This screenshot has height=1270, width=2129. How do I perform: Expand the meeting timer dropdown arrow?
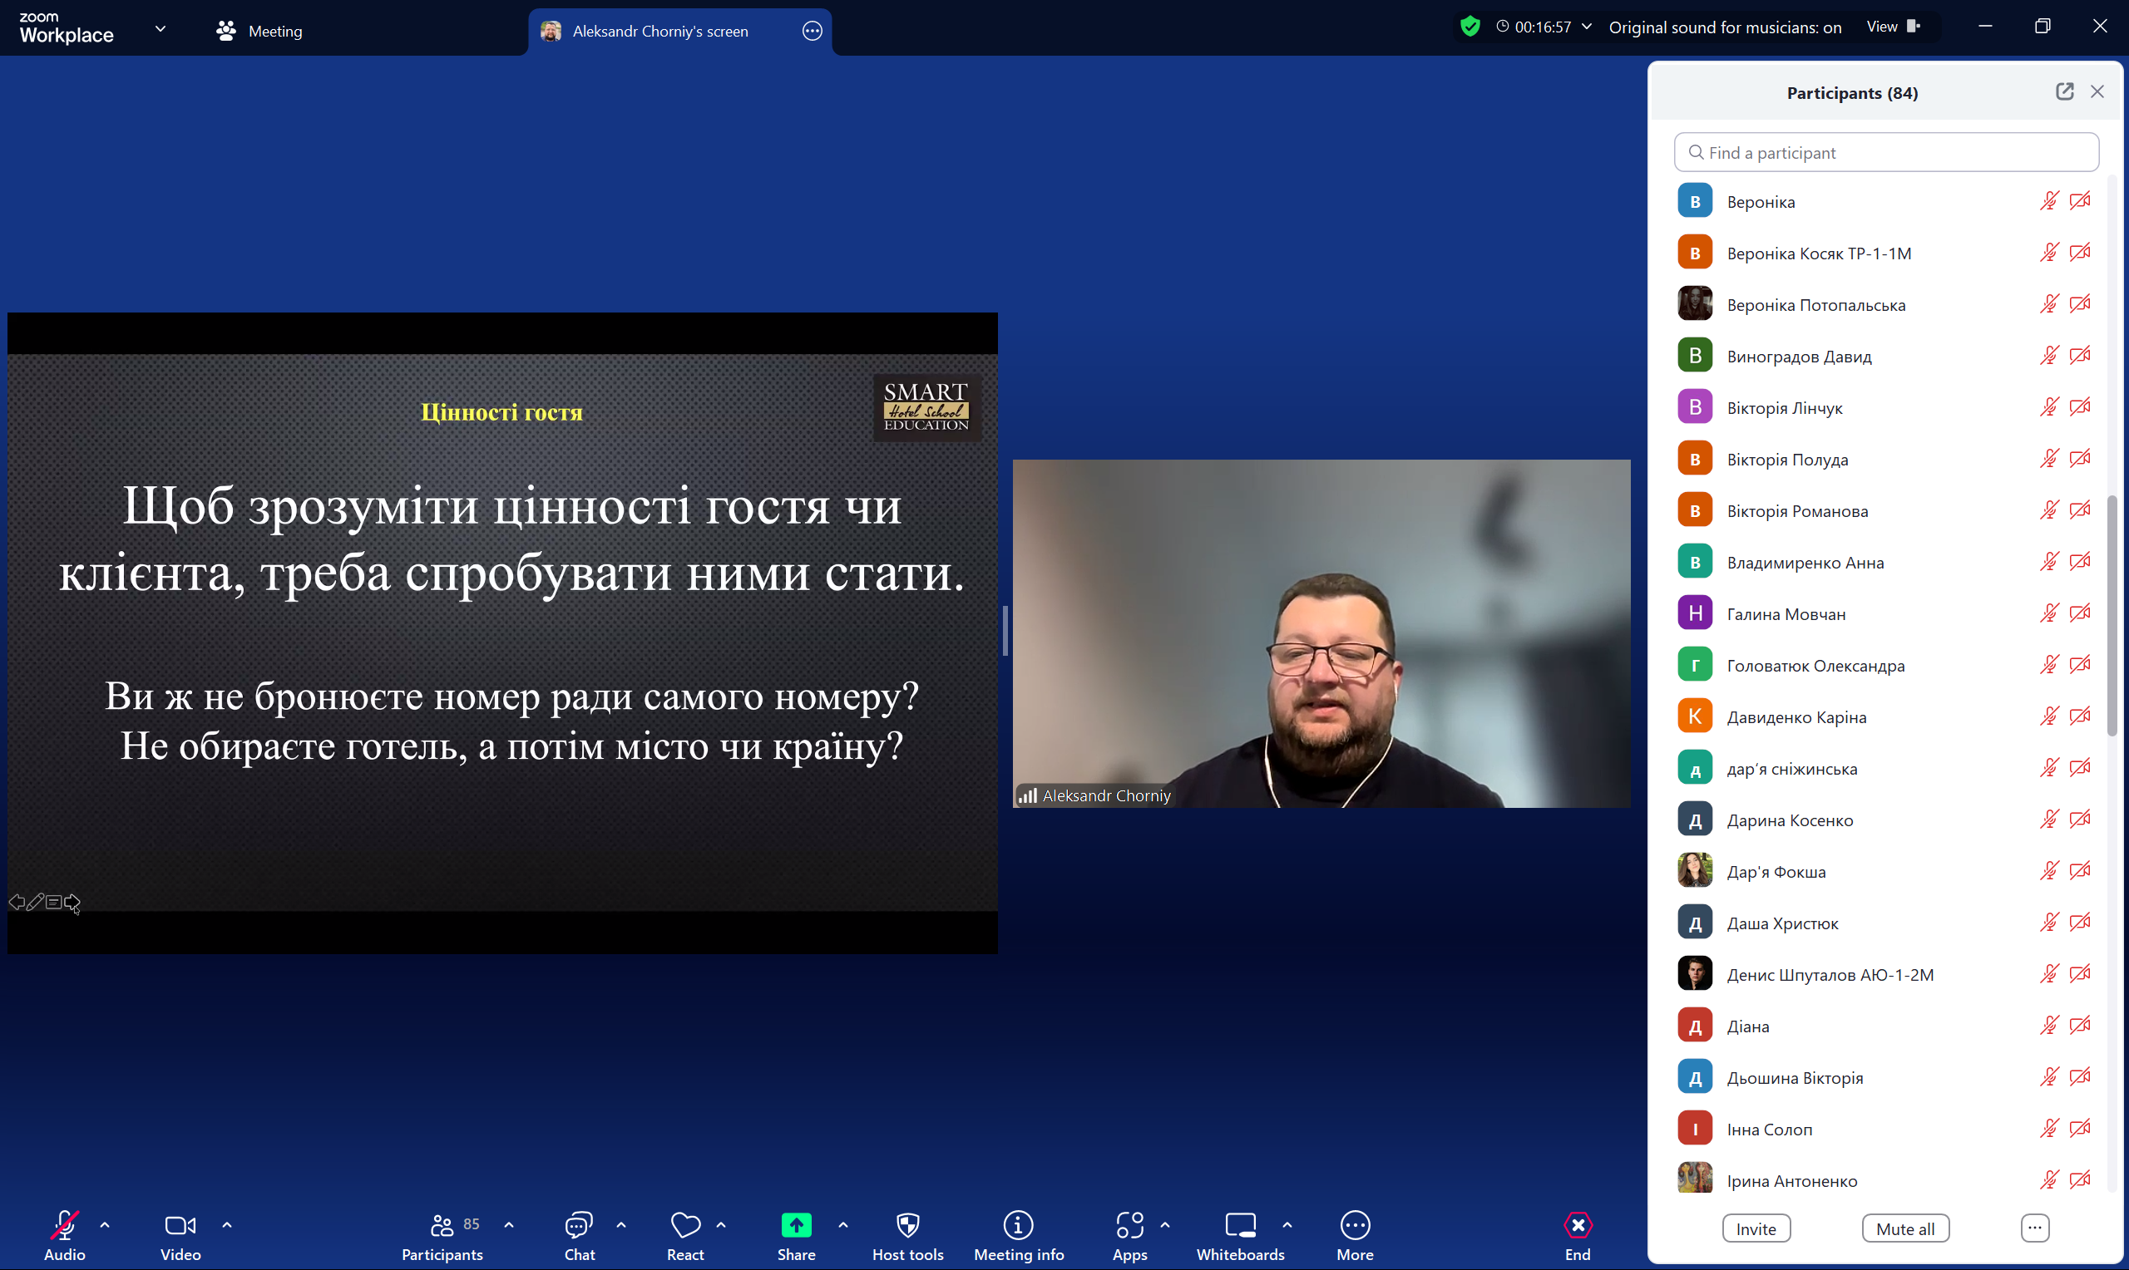click(x=1586, y=27)
